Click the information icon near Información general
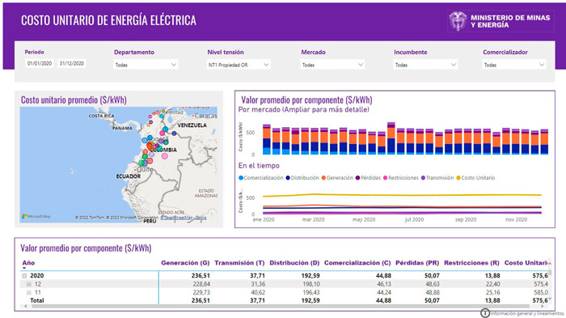The width and height of the screenshot is (566, 318). (x=485, y=313)
